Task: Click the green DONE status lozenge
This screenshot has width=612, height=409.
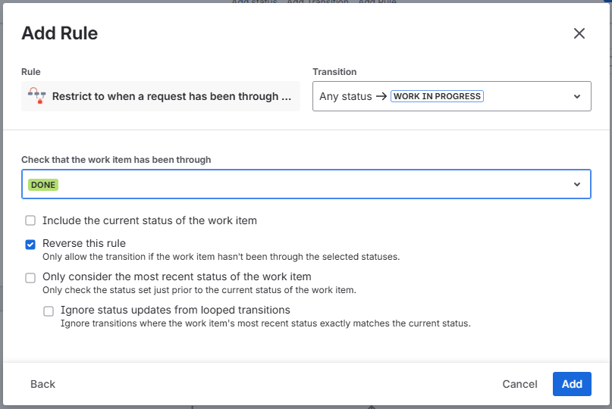Action: (x=44, y=185)
